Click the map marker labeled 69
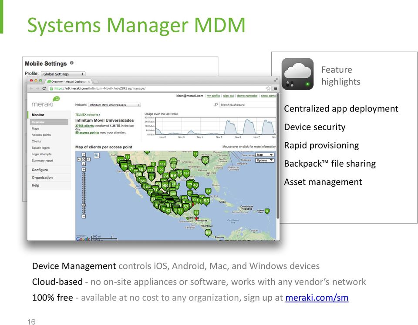Image resolution: width=418 pixels, height=325 pixels. click(x=208, y=233)
